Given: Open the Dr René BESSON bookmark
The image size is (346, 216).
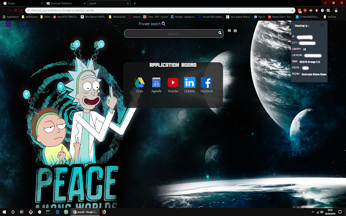Looking at the screenshot, I should pos(307,17).
